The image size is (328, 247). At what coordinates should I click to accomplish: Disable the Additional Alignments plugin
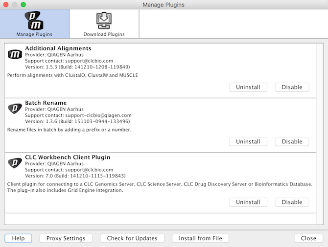pos(292,87)
